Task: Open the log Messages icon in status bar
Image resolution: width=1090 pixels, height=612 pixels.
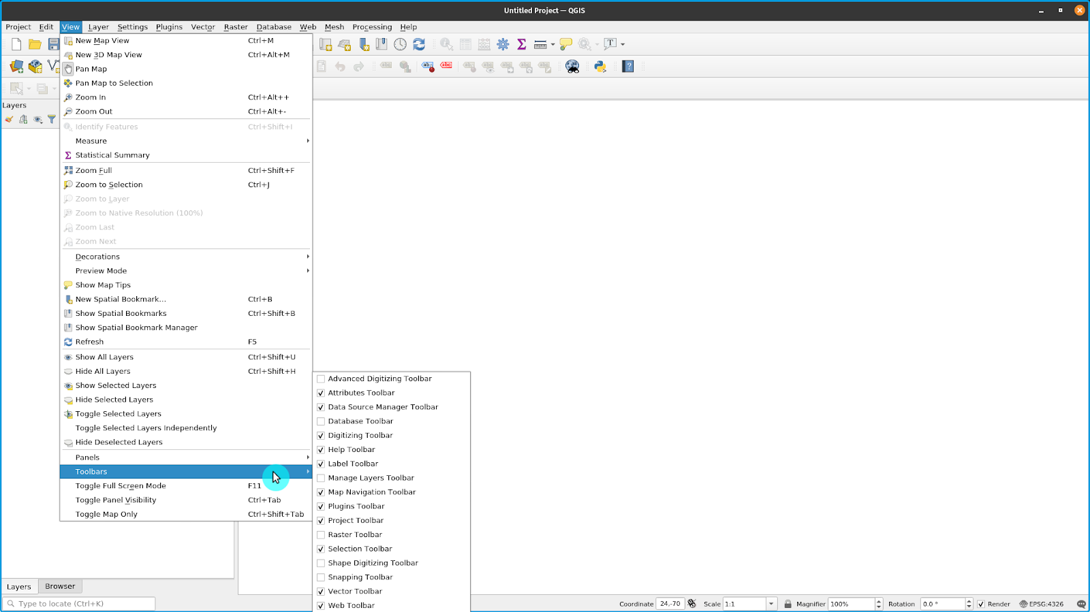Action: coord(1081,604)
